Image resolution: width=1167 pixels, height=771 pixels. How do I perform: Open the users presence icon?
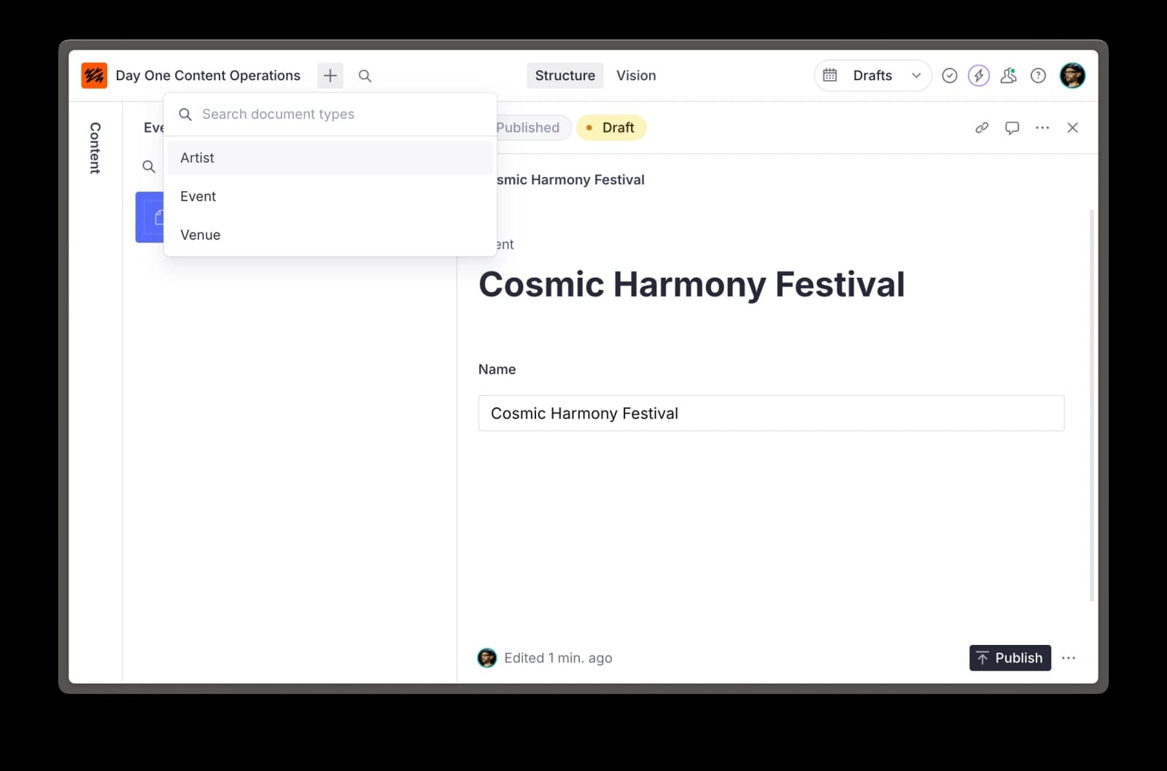(1009, 76)
